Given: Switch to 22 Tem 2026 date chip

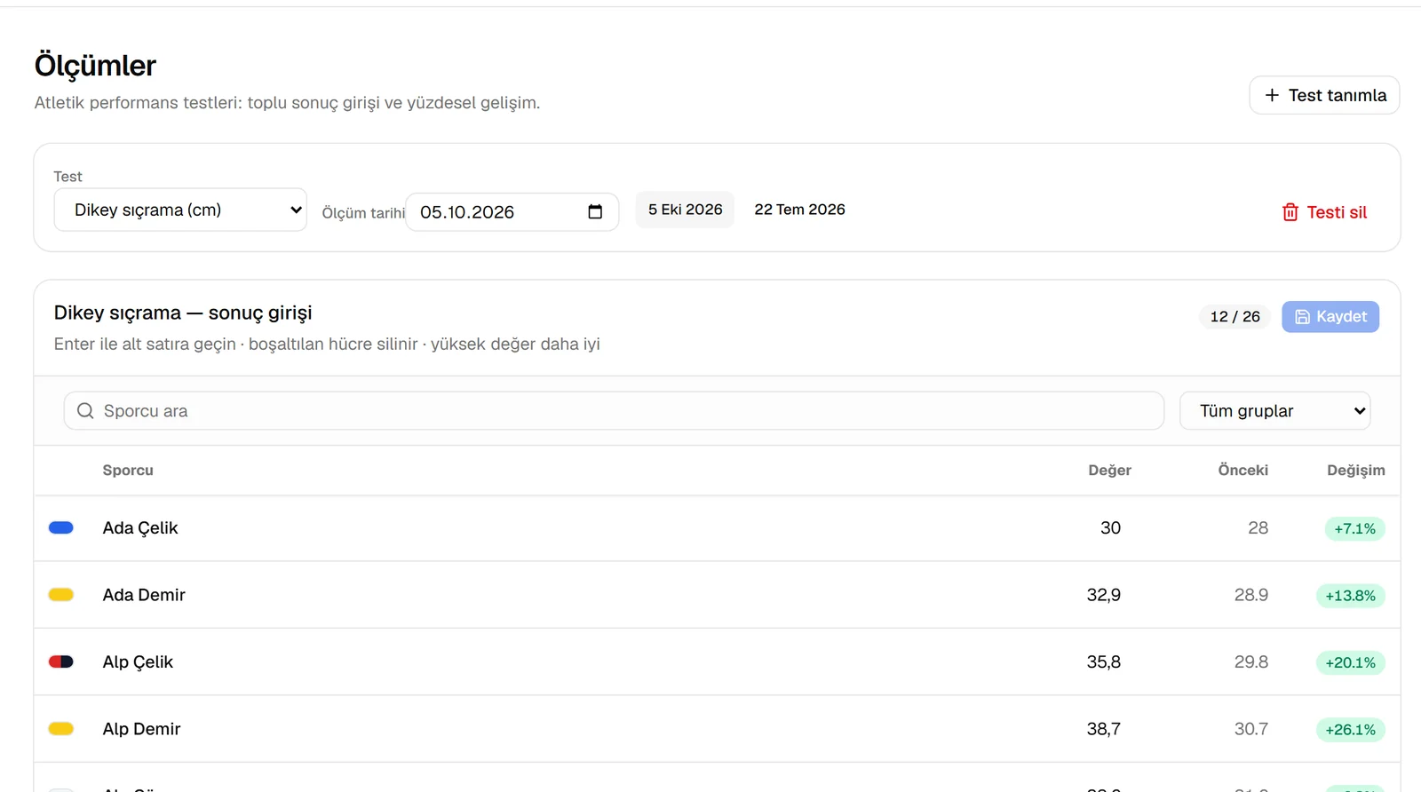Looking at the screenshot, I should coord(799,210).
